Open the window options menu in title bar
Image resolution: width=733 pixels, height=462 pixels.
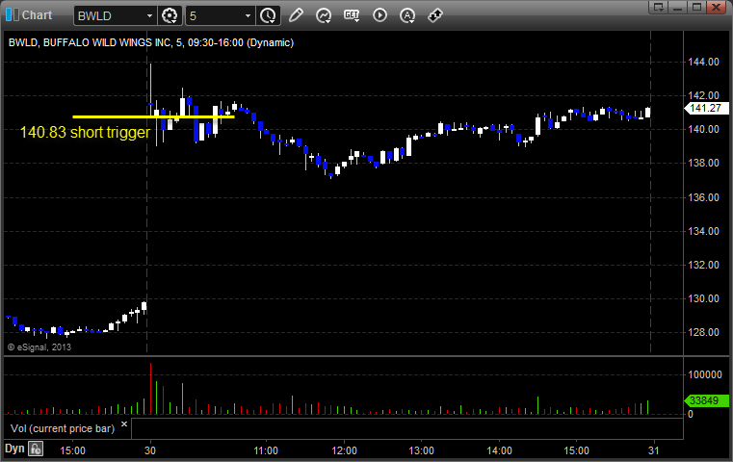(659, 7)
